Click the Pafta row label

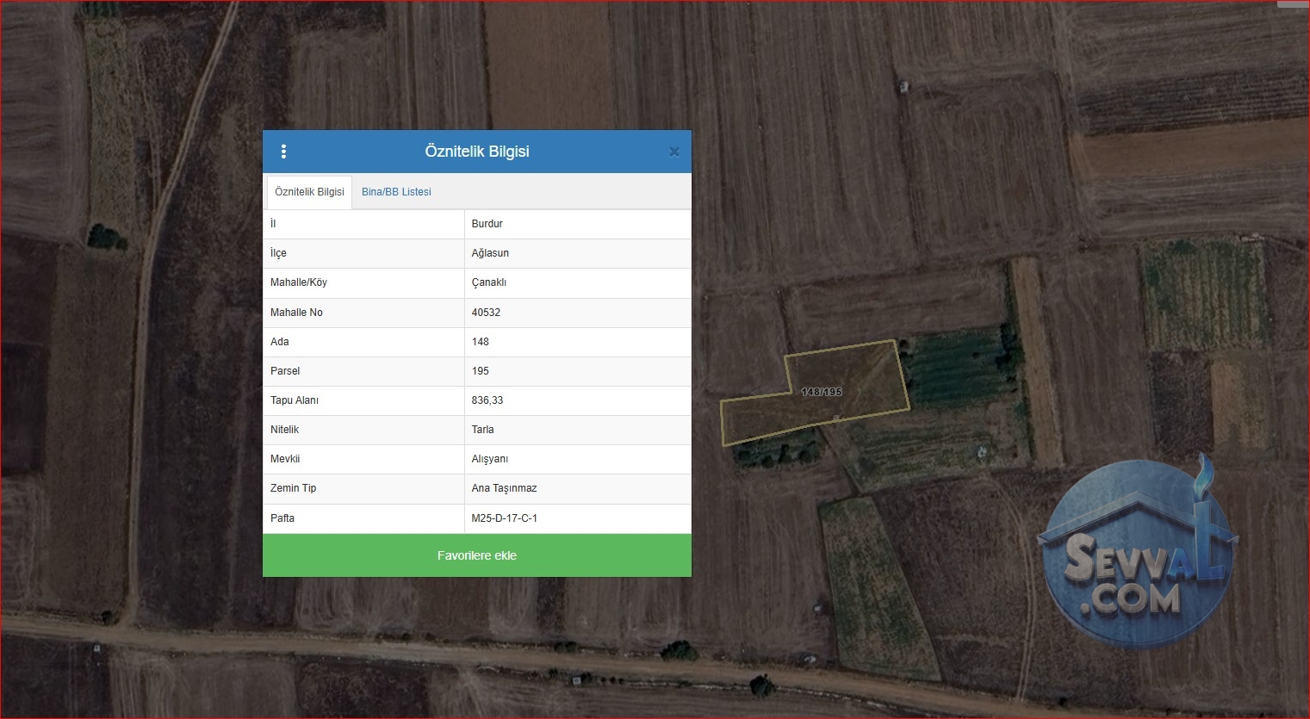[x=282, y=518]
